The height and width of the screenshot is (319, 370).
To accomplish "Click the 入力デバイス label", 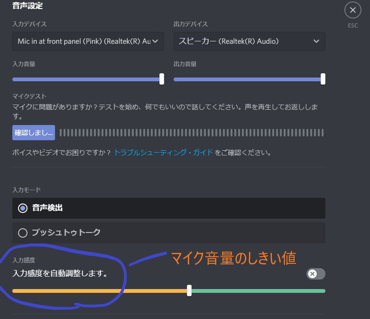I will click(29, 24).
